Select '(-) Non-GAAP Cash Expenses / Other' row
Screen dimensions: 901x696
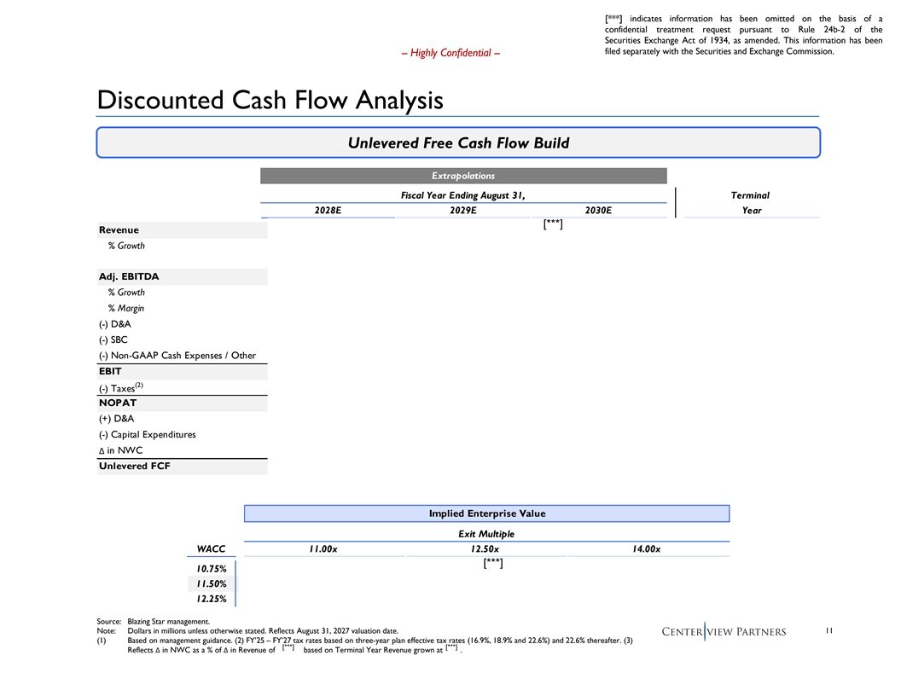177,356
